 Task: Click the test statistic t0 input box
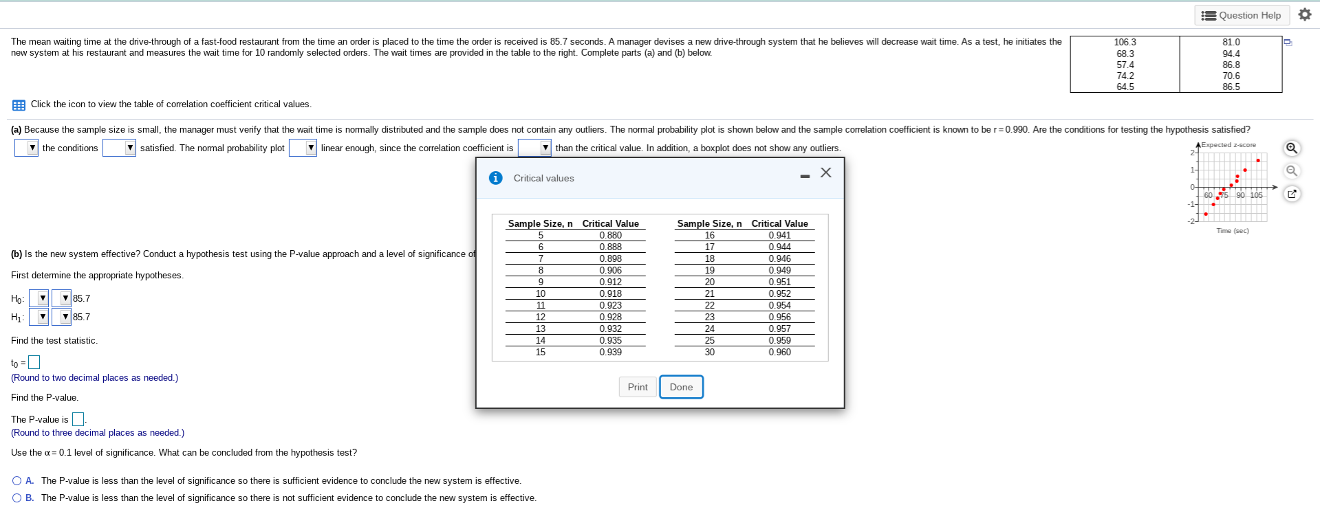click(x=34, y=362)
